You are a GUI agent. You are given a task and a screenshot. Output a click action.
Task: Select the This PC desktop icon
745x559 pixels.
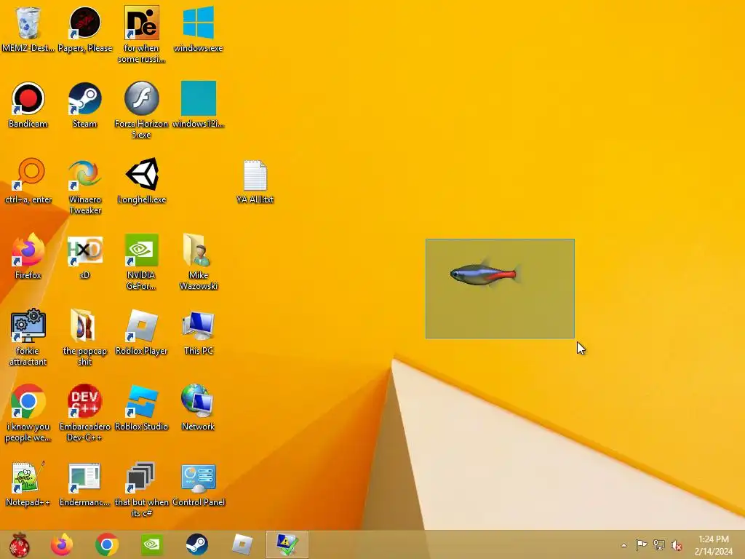tap(198, 332)
